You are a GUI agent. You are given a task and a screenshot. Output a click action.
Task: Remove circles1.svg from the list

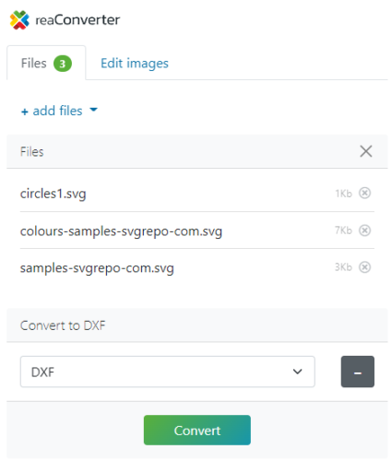(364, 193)
